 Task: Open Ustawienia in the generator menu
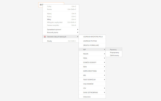click(x=92, y=97)
